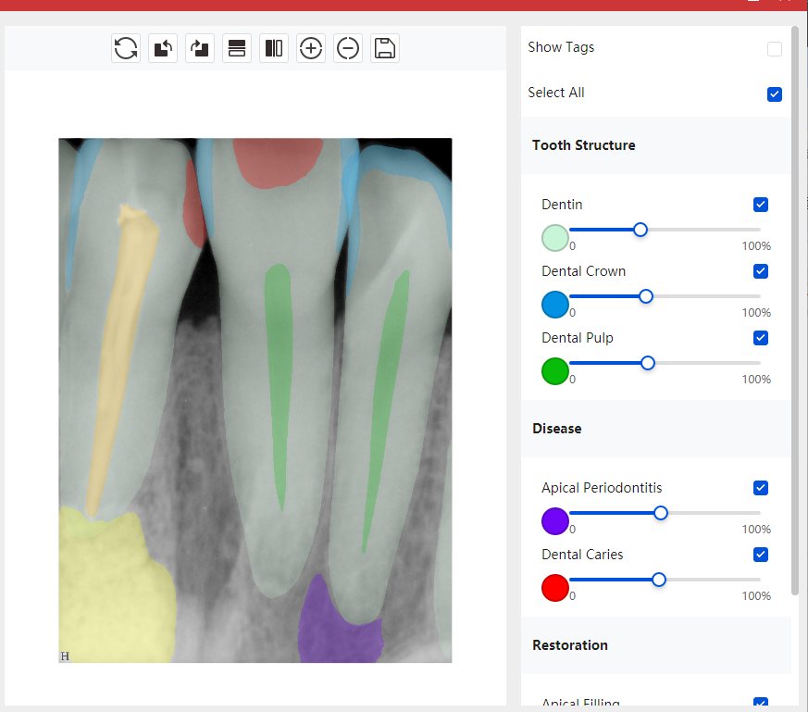Disable the Dental Caries checkbox
808x712 pixels.
(761, 555)
